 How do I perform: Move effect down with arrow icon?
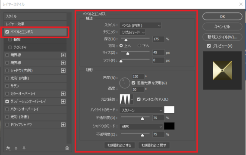(x=24, y=148)
